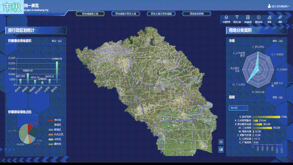293x165 pixels.
Task: Select the attribute info circle icon
Action: [x=259, y=17]
